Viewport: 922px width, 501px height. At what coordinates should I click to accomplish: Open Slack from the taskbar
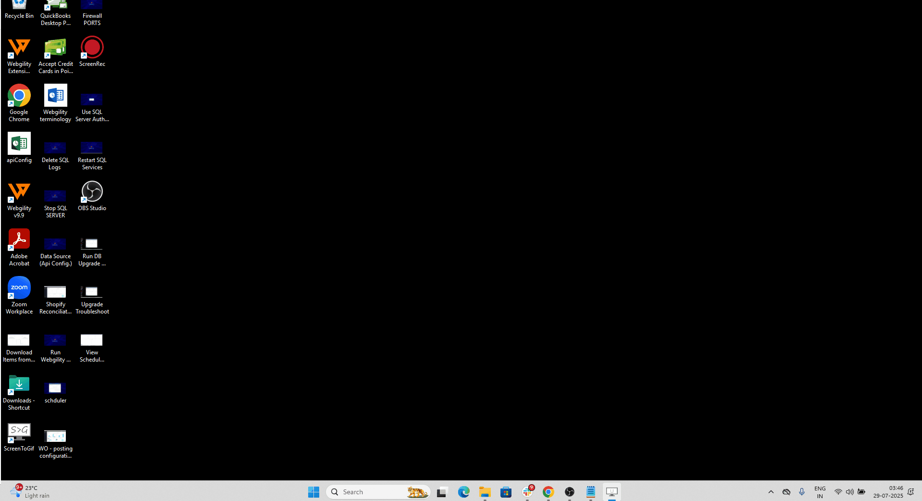tap(527, 492)
